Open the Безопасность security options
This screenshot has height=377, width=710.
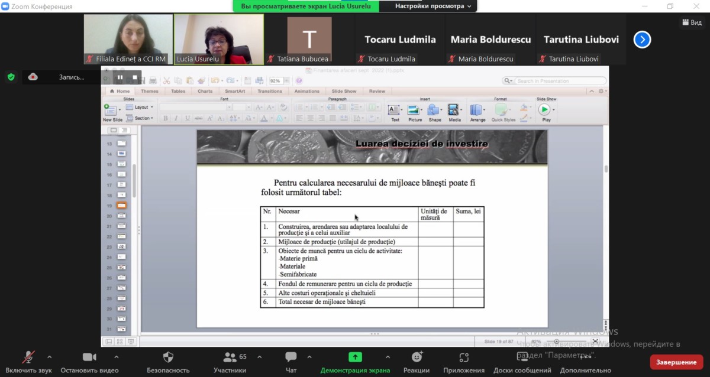point(168,362)
